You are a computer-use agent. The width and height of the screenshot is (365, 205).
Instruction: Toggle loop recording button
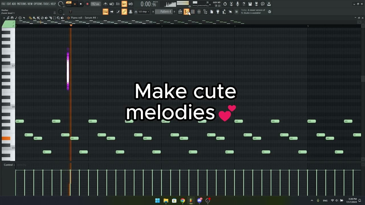pos(130,4)
